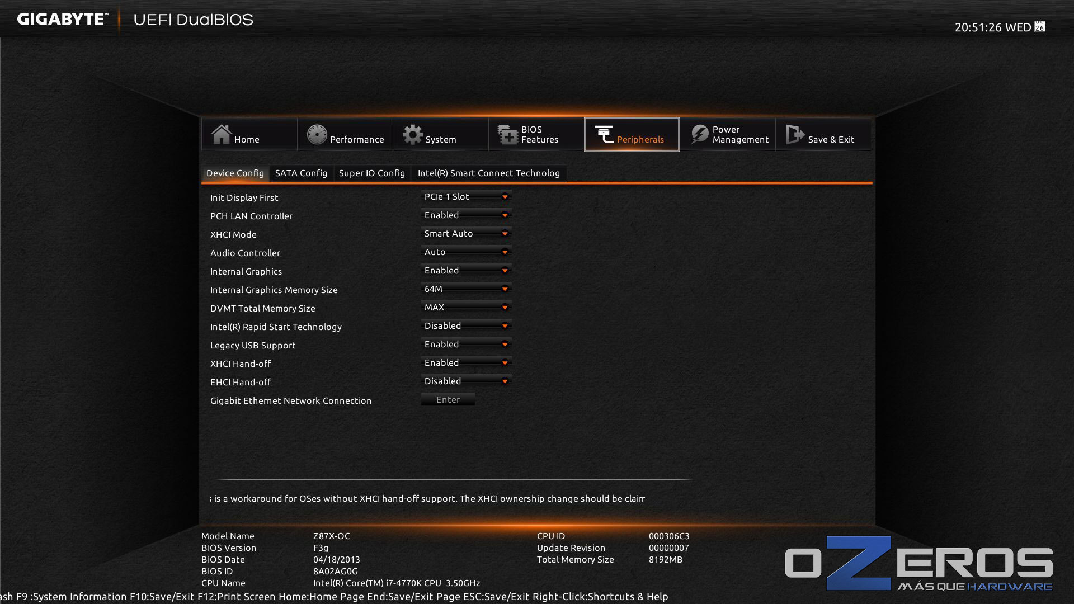The image size is (1074, 604).
Task: Open the Performance menu label
Action: 357,139
